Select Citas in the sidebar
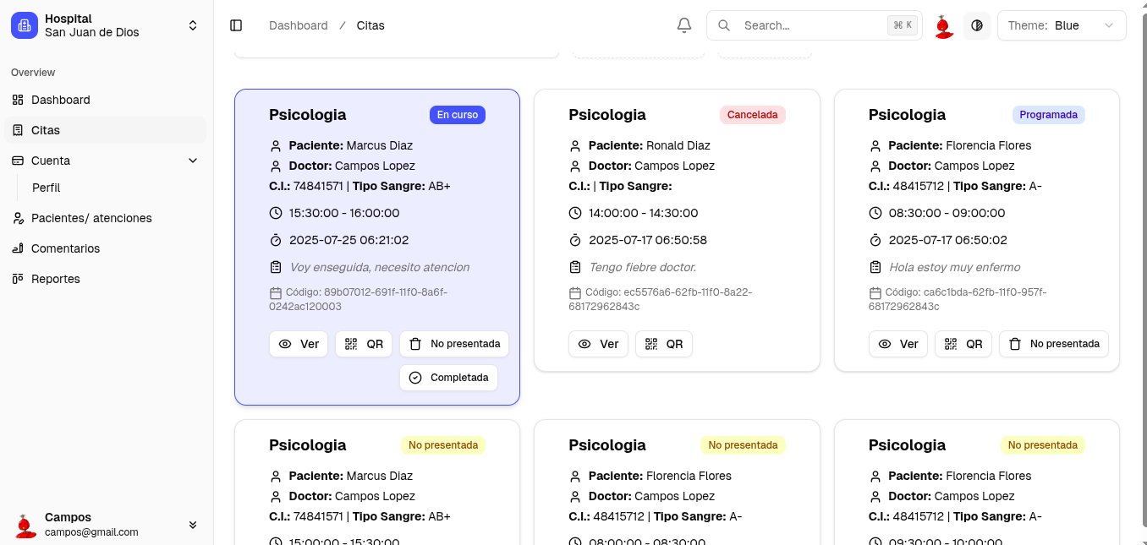 coord(106,130)
